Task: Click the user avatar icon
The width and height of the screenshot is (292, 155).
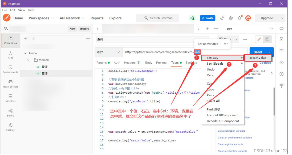Action: (x=248, y=18)
